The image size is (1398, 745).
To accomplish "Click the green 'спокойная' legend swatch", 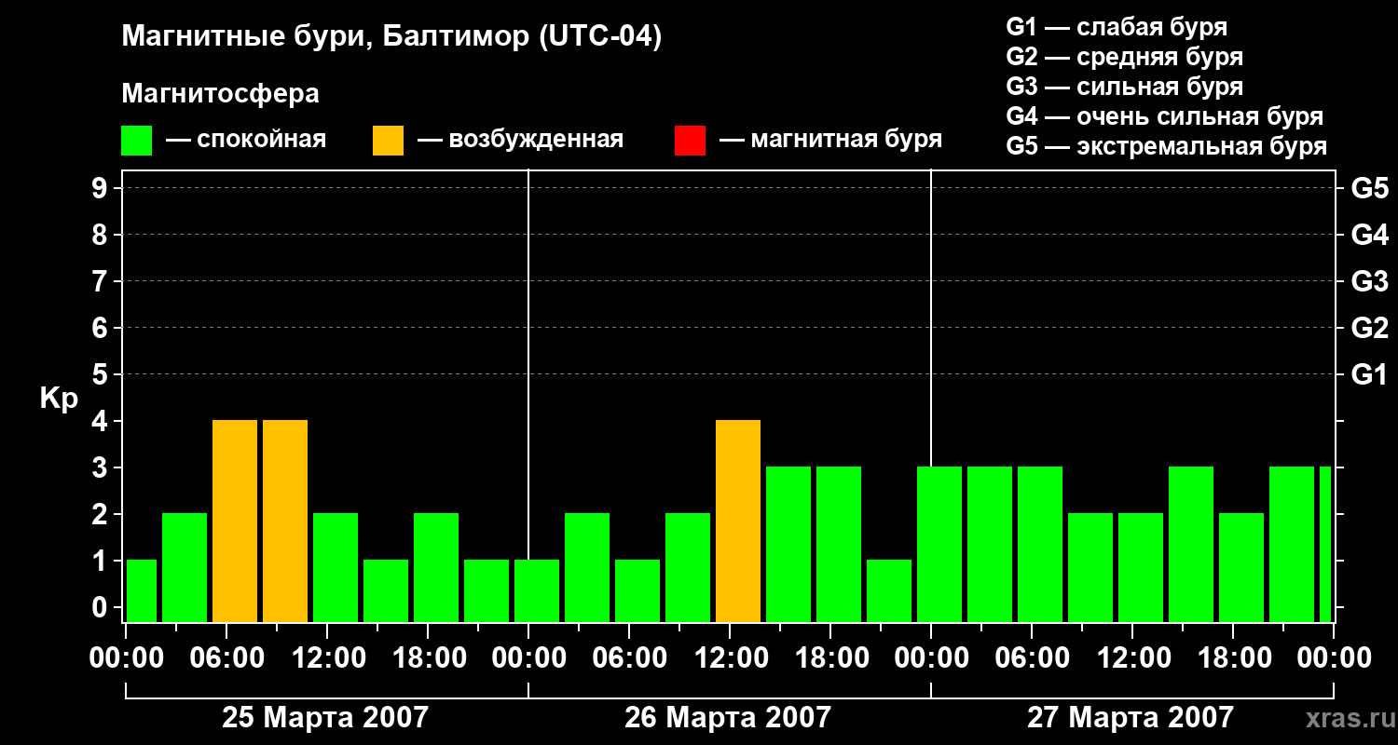I will tap(137, 141).
